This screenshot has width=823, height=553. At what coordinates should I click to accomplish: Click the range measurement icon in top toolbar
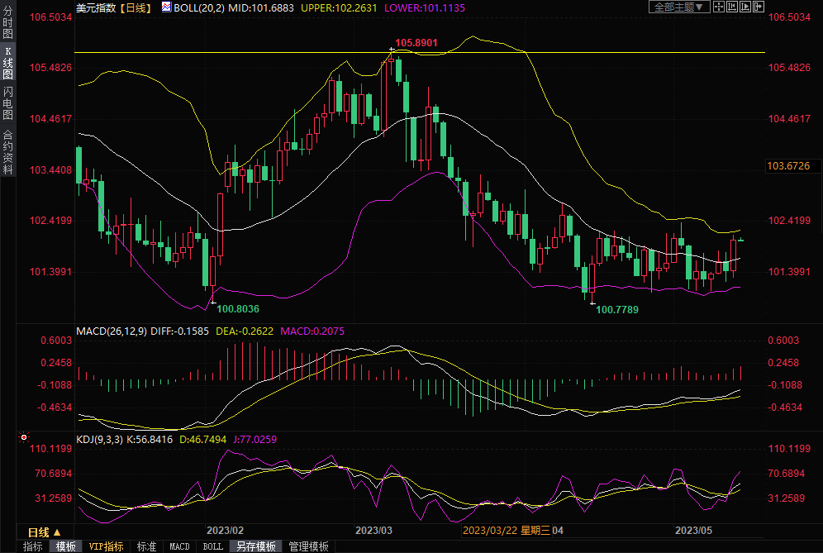pos(732,7)
